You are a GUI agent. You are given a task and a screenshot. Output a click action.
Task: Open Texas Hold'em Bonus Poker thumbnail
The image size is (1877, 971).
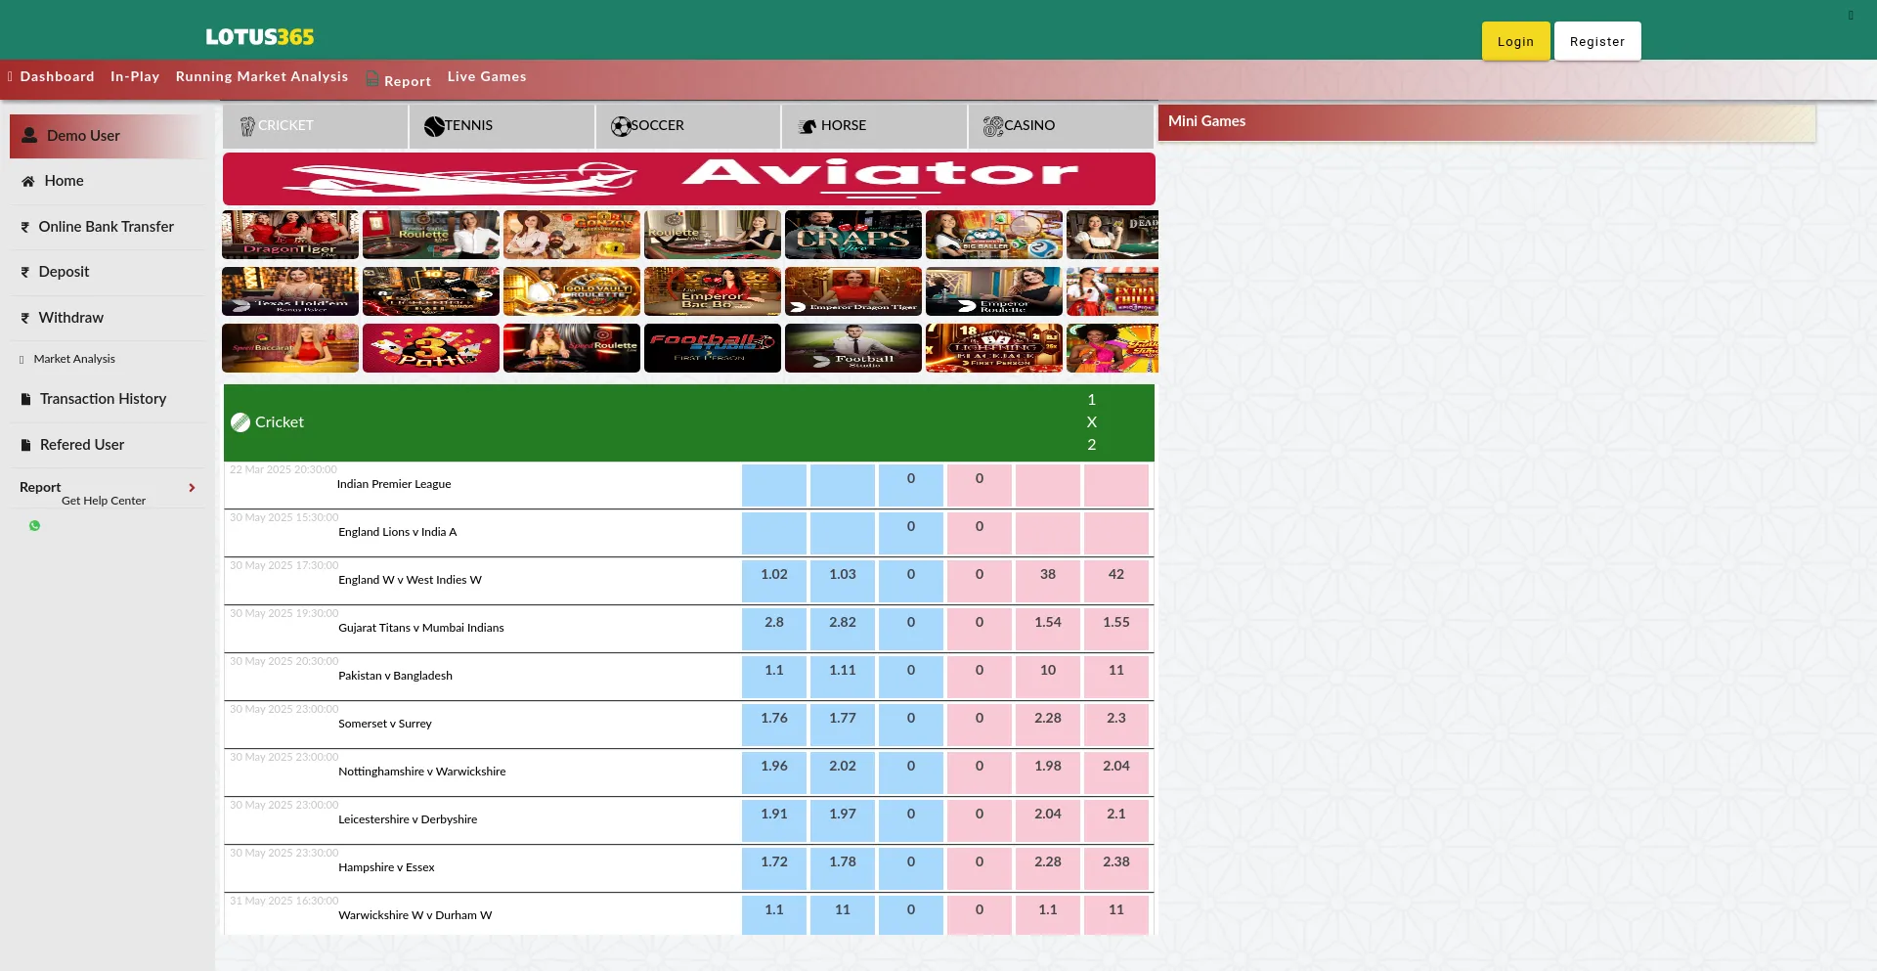click(290, 291)
